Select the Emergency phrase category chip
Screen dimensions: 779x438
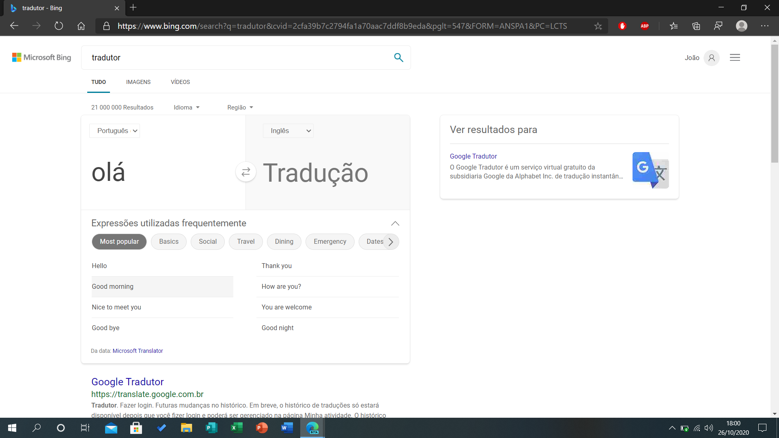330,242
